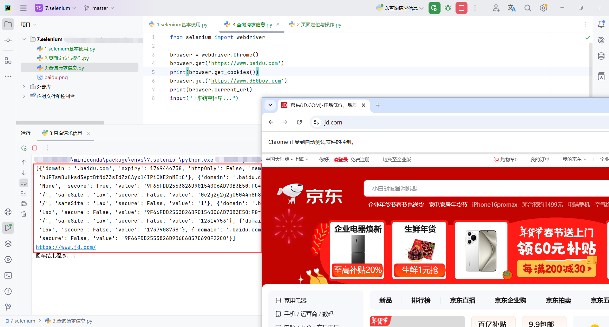Open the Problems tool window
This screenshot has height=327, width=609.
point(8,291)
